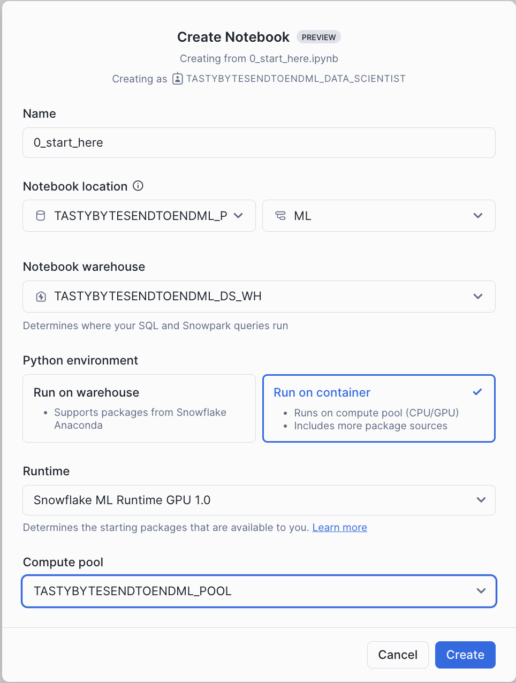Select Run on container environment

[x=378, y=408]
